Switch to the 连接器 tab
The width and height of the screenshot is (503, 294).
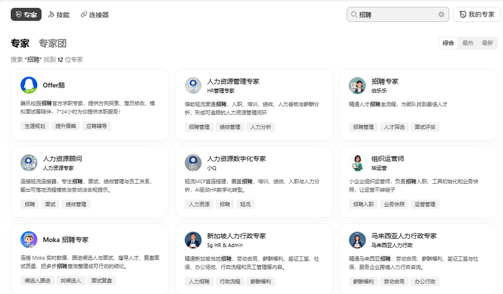point(95,14)
